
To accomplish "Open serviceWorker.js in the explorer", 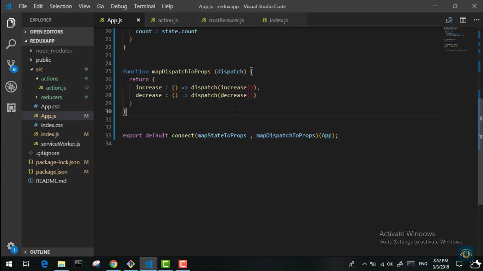I will [x=60, y=144].
